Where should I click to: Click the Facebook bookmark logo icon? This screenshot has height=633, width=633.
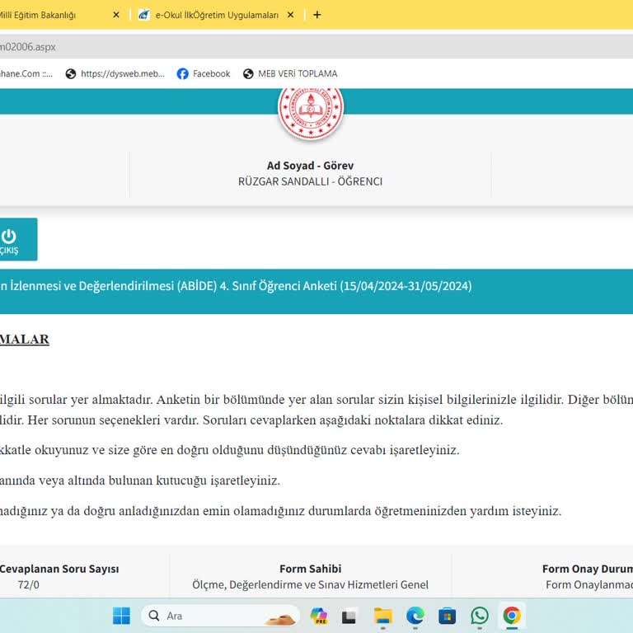tap(182, 73)
